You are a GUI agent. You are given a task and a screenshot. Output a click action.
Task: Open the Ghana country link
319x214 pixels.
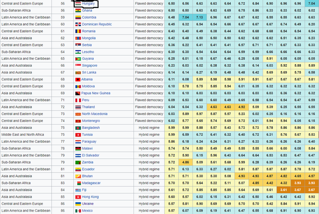(87, 10)
